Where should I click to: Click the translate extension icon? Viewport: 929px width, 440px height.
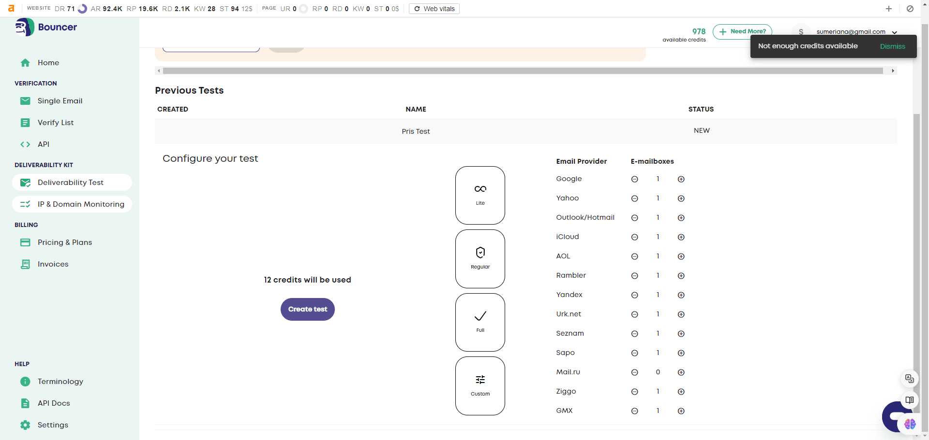pos(910,379)
